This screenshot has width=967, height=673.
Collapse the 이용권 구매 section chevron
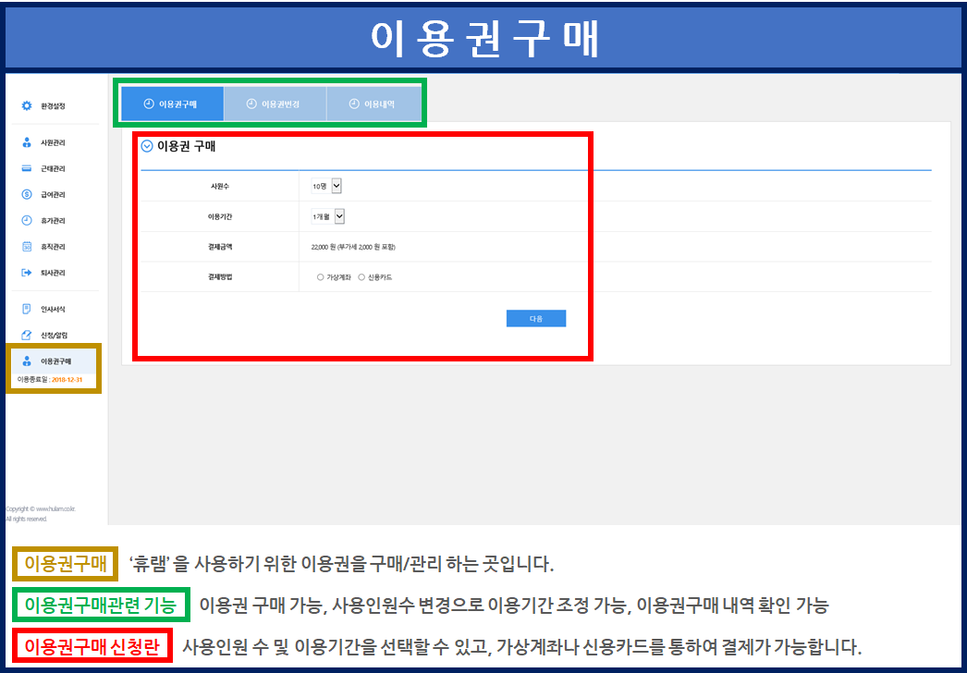point(147,146)
